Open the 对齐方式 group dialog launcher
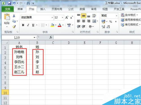Image resolution: width=141 pixels, height=105 pixels. [98, 32]
